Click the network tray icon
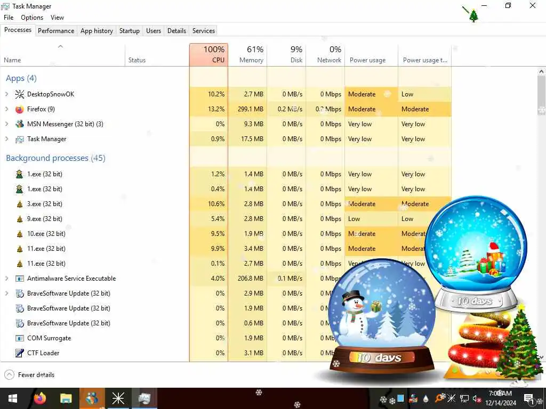The height and width of the screenshot is (409, 546). 464,398
